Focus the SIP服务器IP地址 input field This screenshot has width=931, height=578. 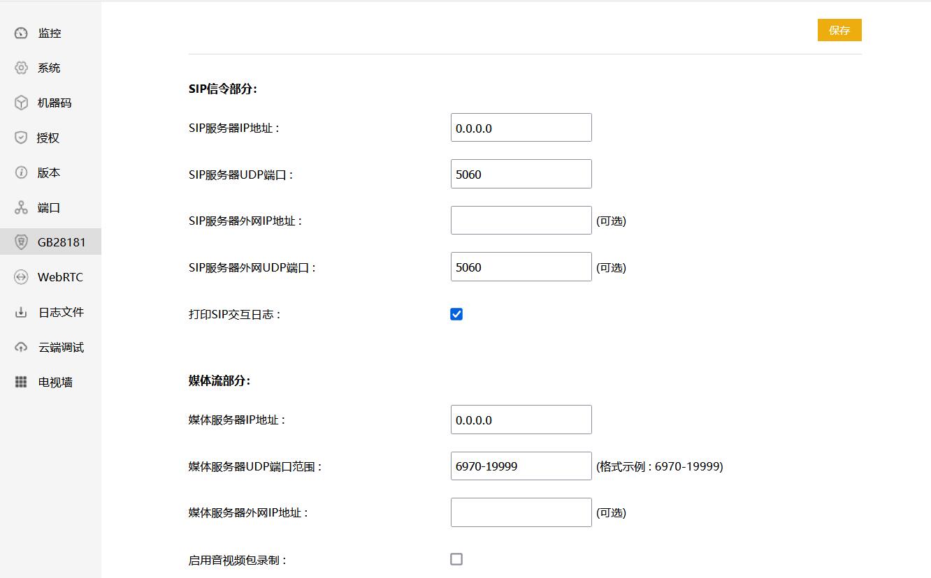click(521, 128)
